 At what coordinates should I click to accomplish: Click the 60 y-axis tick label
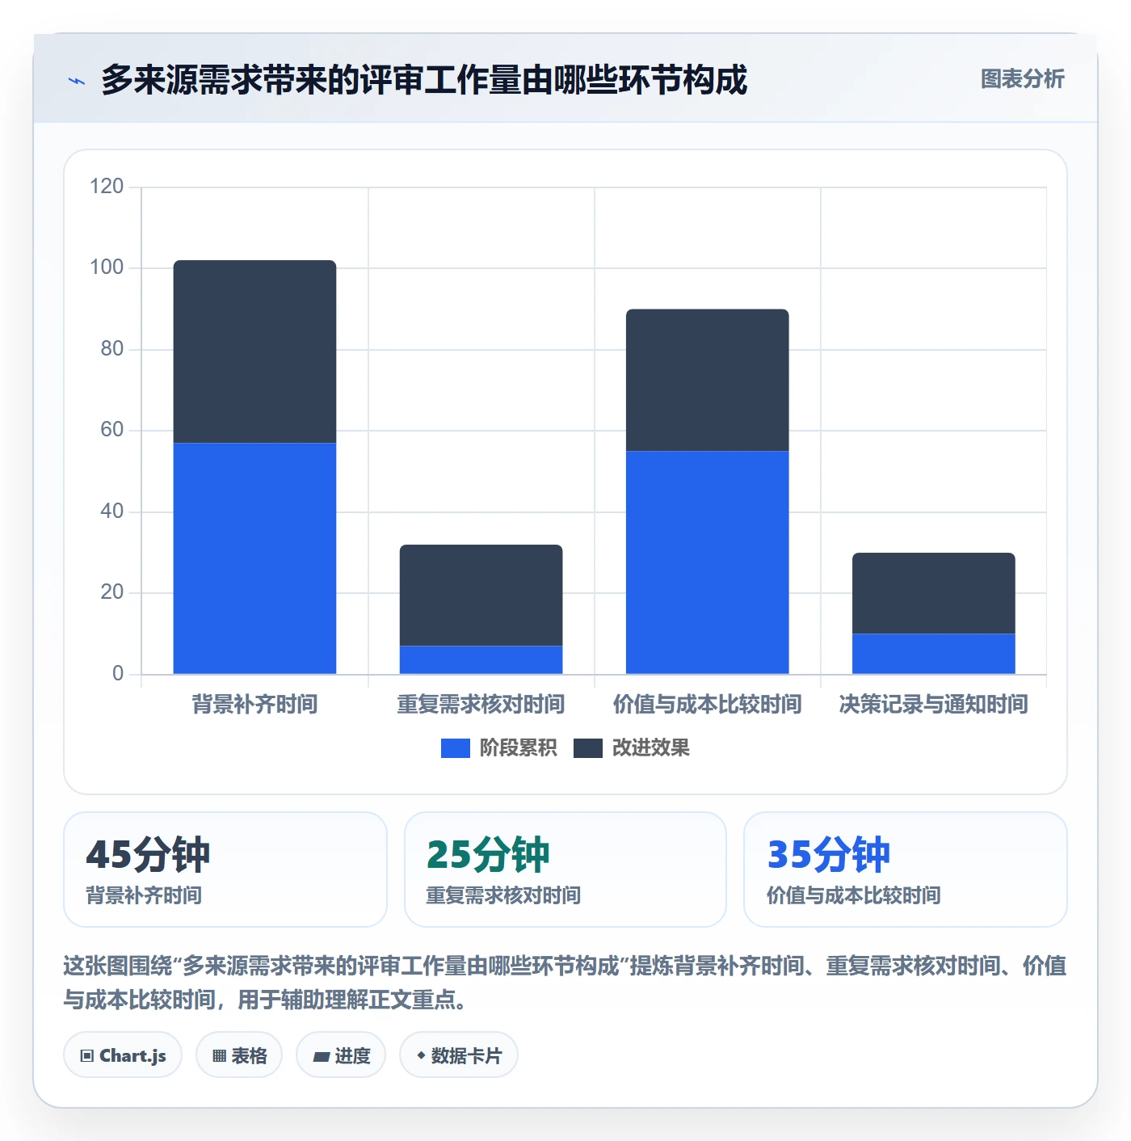(111, 430)
